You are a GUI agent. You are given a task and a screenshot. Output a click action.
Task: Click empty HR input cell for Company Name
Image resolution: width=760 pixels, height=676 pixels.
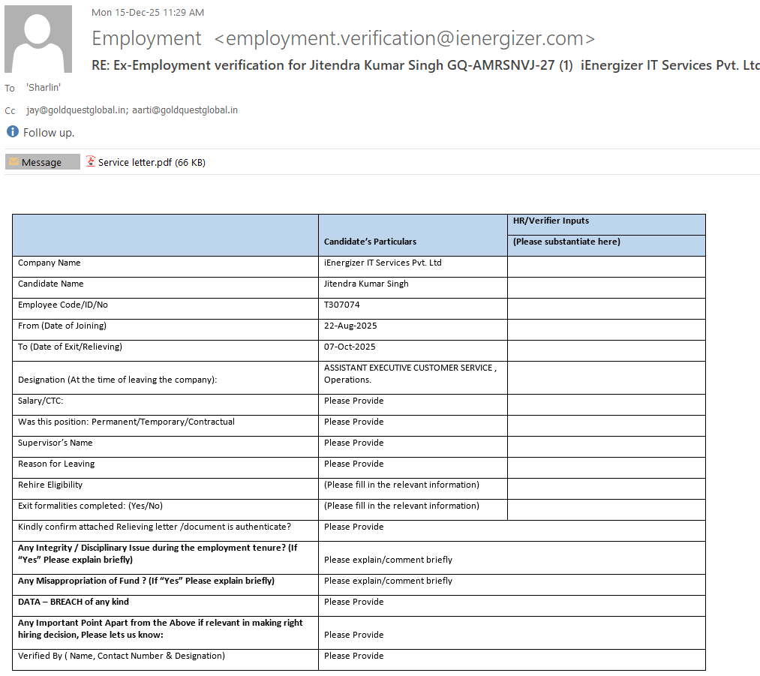tap(606, 266)
